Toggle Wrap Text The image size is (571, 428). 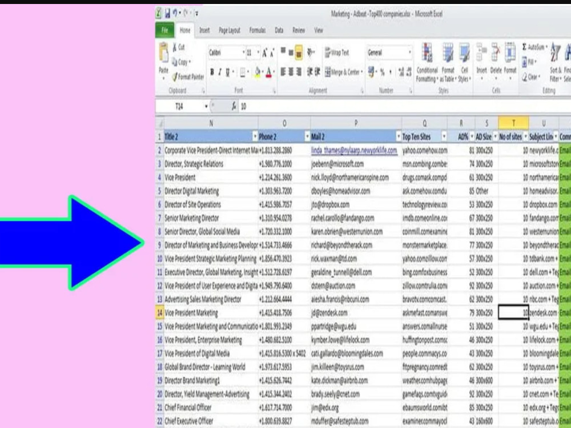tap(337, 53)
